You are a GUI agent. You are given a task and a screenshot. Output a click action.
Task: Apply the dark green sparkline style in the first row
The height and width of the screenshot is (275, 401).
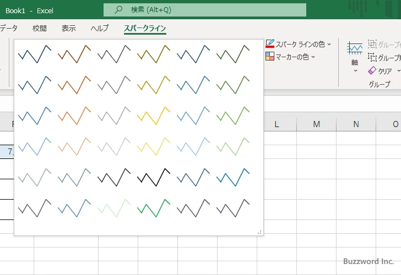pos(232,54)
